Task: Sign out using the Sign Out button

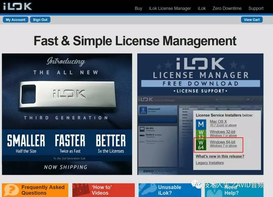Action: 40,19
